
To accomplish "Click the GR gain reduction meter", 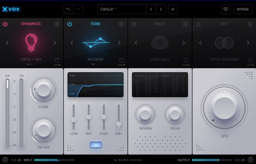I will (7, 113).
